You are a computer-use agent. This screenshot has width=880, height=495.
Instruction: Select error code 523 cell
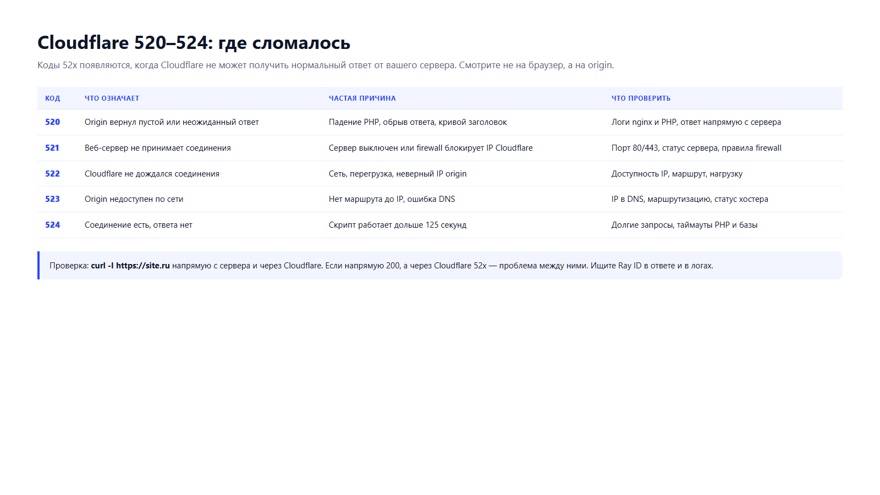53,199
